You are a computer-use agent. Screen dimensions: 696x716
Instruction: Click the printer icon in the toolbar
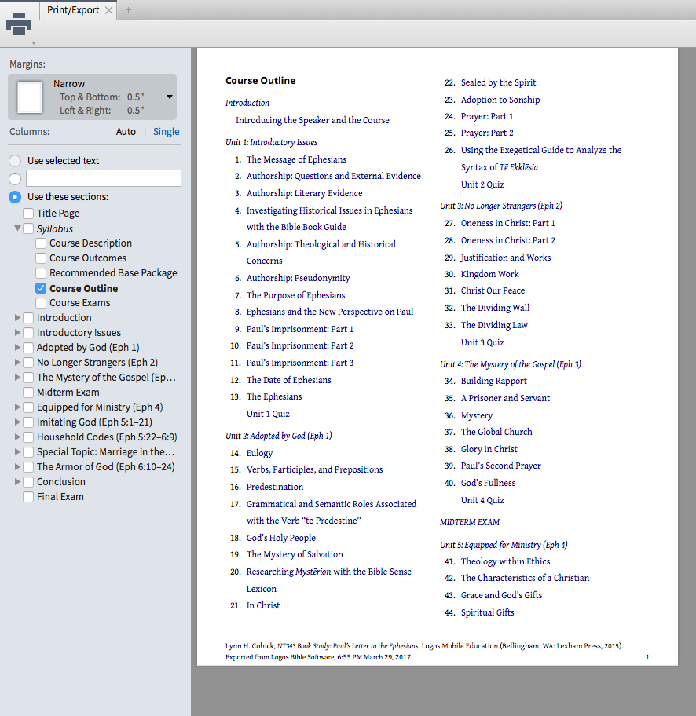click(19, 24)
